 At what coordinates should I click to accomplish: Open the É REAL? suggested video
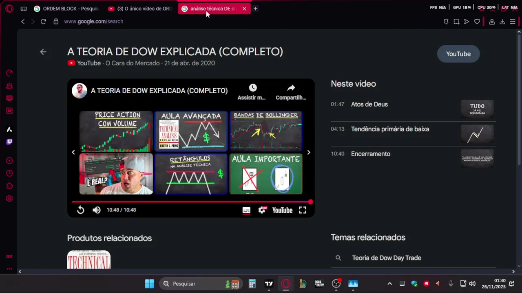116,174
